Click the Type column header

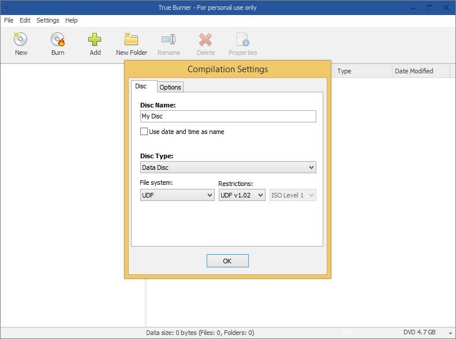pos(362,71)
